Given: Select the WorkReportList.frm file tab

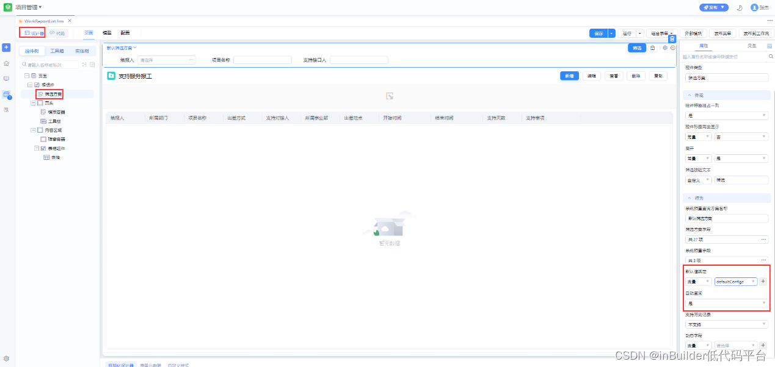Looking at the screenshot, I should pos(43,21).
